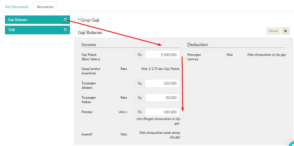Open the teal chat widget bubble

coord(291,143)
